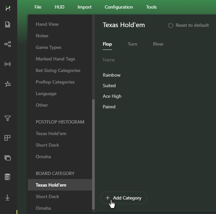Open the reports icon in sidebar
The width and height of the screenshot is (216, 214).
tap(8, 24)
